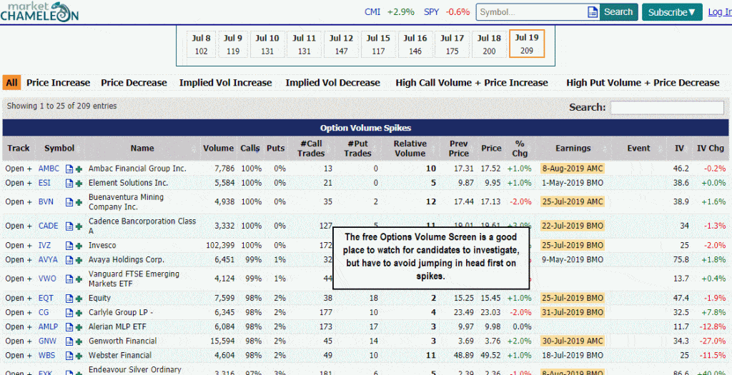This screenshot has width=732, height=375.
Task: Open GNW document icon
Action: click(69, 341)
